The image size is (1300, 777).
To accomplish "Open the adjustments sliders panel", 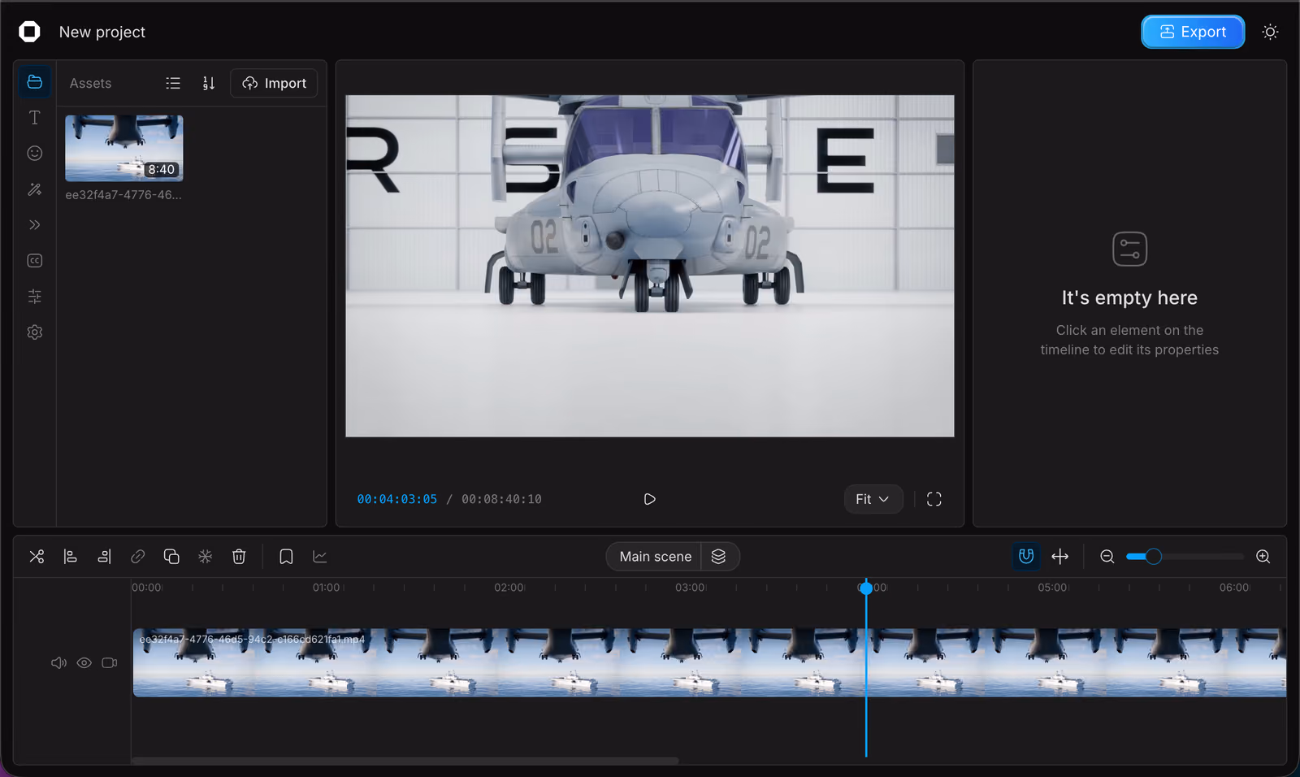I will tap(34, 297).
